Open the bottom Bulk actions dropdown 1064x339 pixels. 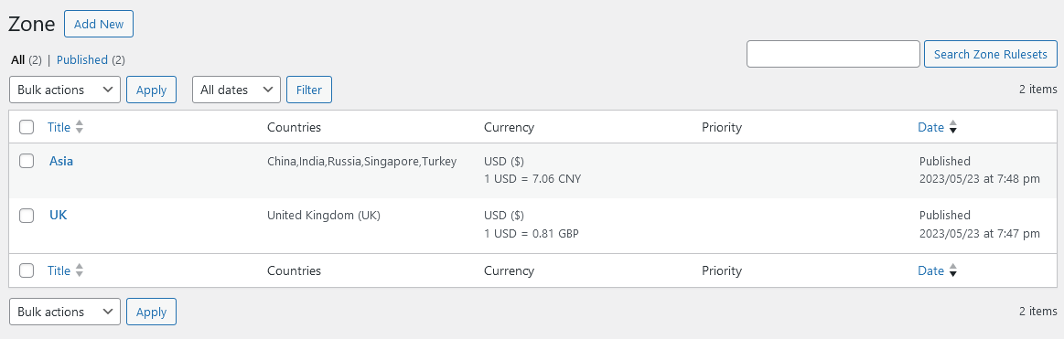[65, 312]
